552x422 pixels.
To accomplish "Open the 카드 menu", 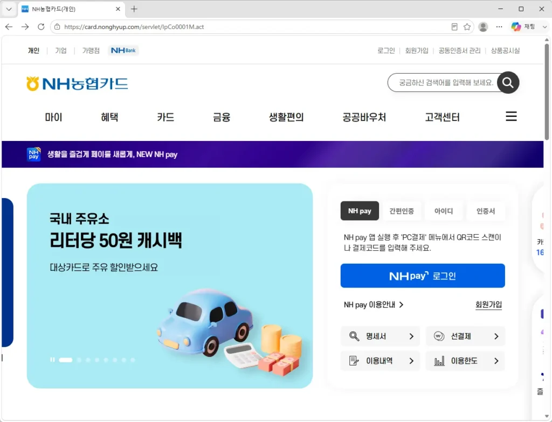I will (x=165, y=117).
